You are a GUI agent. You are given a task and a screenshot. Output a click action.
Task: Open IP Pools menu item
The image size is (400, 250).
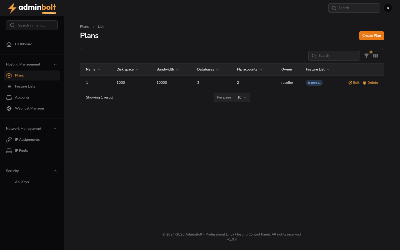32,151
